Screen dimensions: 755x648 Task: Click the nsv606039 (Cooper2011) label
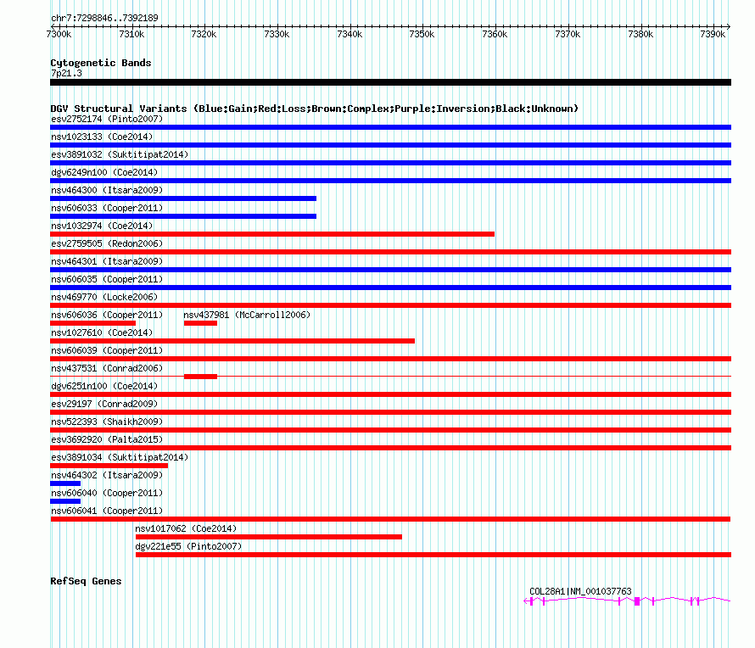click(107, 350)
